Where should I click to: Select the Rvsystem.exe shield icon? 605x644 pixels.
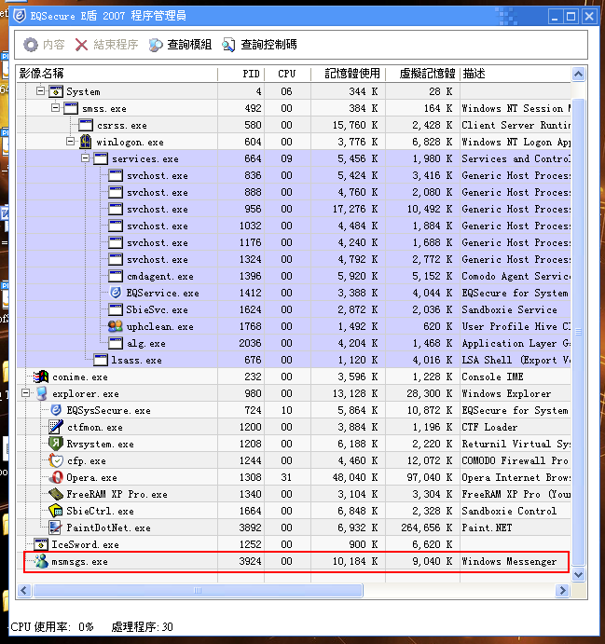click(x=56, y=444)
